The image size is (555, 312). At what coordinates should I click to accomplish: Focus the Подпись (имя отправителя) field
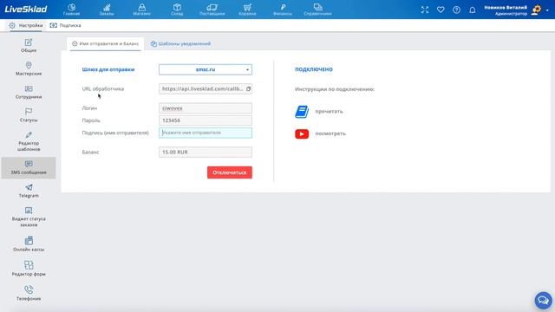coord(206,133)
